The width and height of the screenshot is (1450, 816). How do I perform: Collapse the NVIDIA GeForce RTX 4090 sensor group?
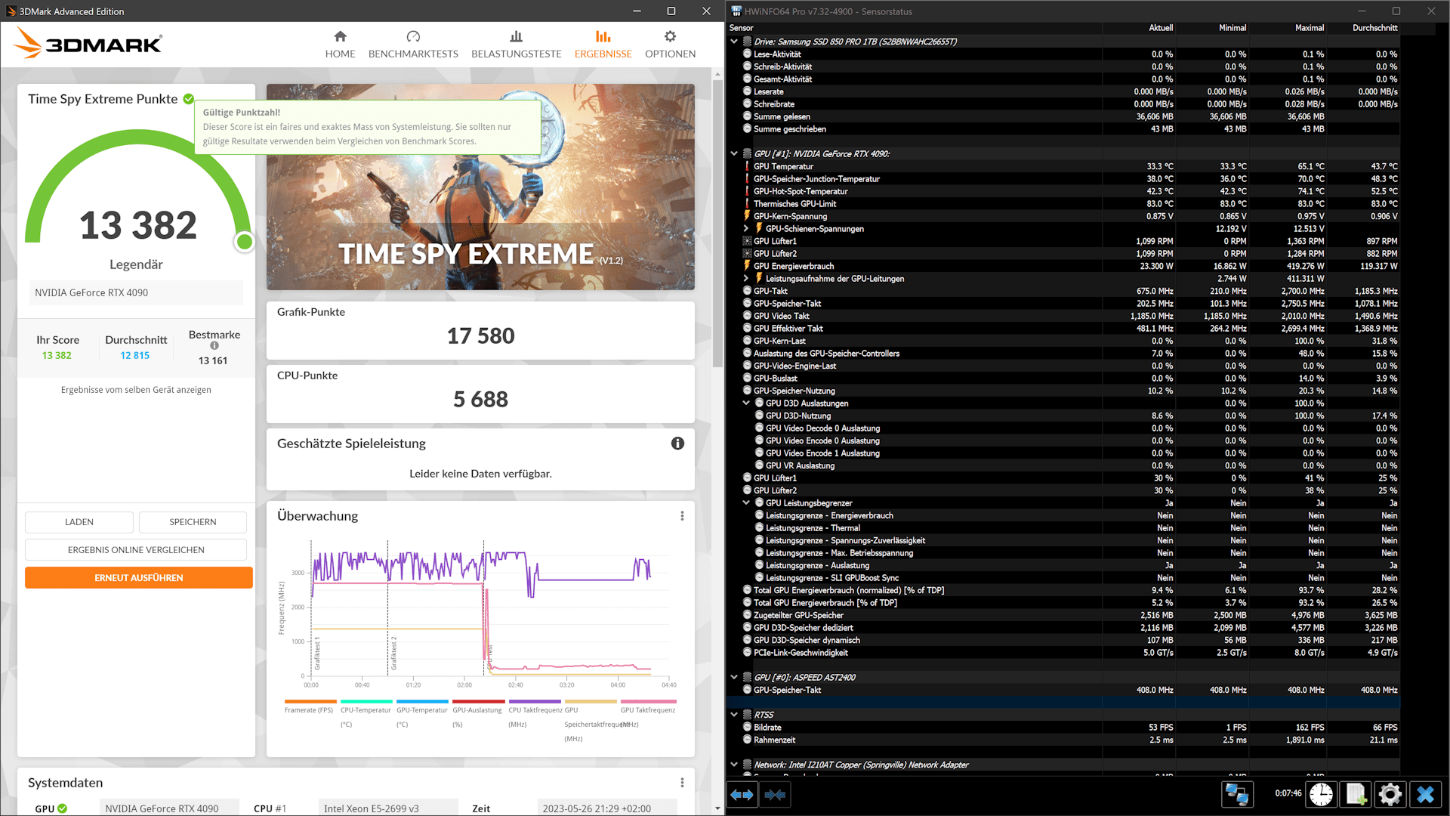734,153
